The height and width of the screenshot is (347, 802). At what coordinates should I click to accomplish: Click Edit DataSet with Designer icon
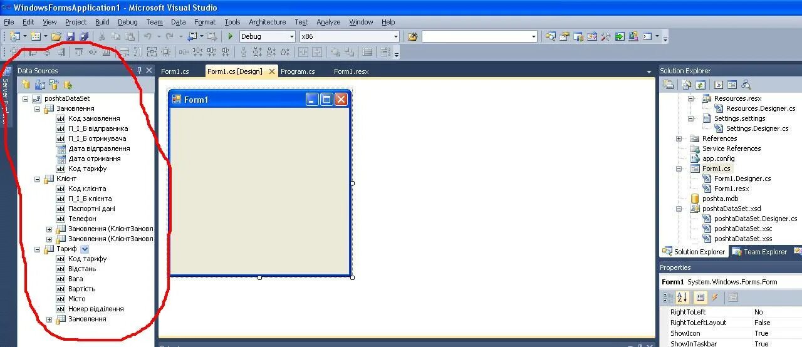pos(40,85)
